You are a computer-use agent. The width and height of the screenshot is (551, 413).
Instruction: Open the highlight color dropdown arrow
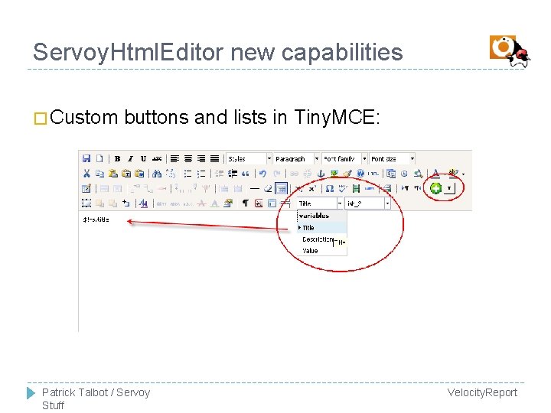[464, 174]
